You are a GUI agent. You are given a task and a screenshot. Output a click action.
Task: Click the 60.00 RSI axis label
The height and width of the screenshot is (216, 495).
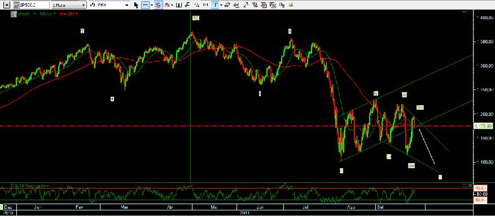(483, 194)
